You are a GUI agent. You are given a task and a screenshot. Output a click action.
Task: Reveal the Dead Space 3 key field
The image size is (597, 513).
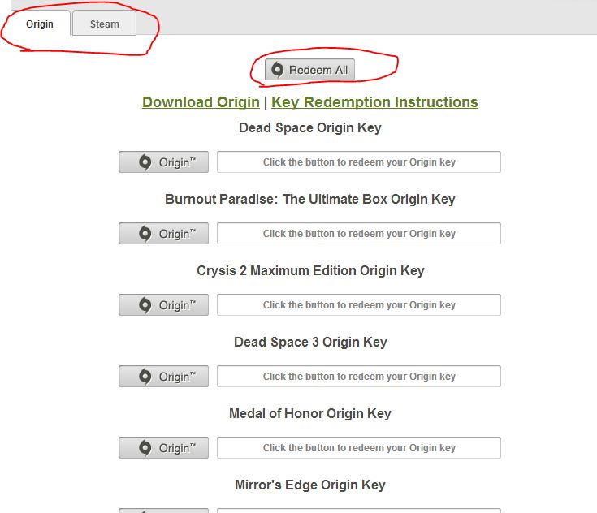(358, 377)
